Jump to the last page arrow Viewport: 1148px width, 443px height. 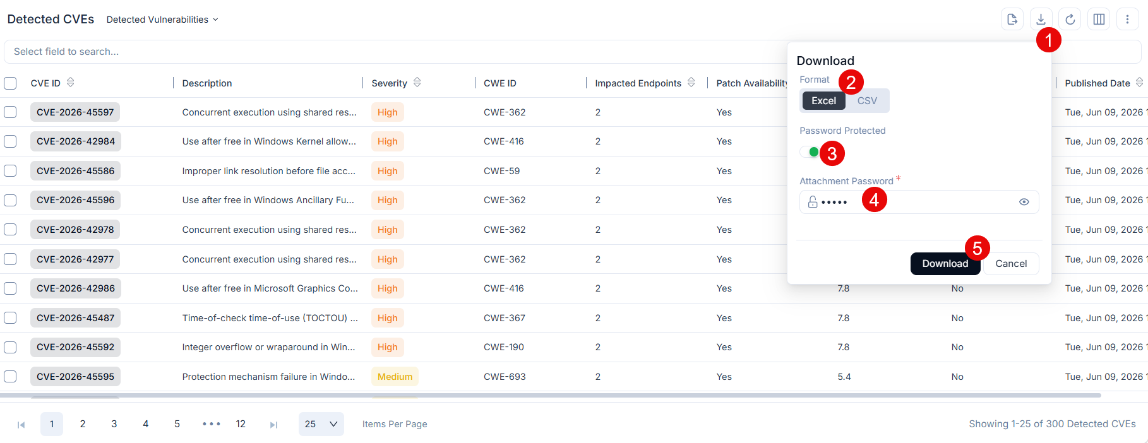pyautogui.click(x=273, y=425)
